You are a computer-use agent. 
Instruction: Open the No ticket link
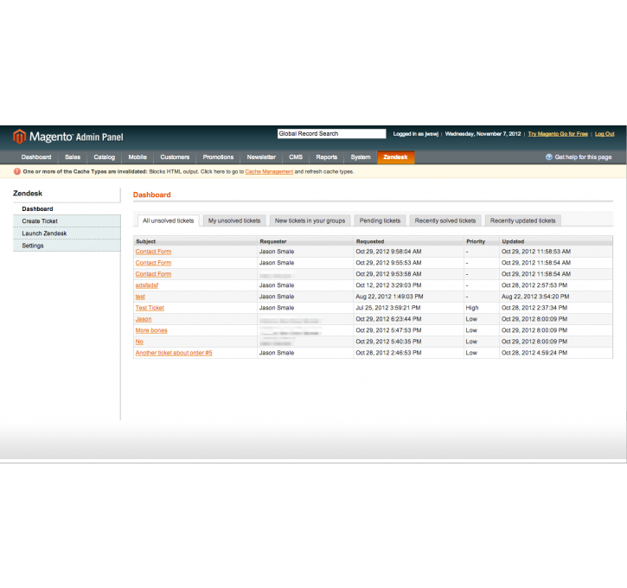pyautogui.click(x=139, y=342)
